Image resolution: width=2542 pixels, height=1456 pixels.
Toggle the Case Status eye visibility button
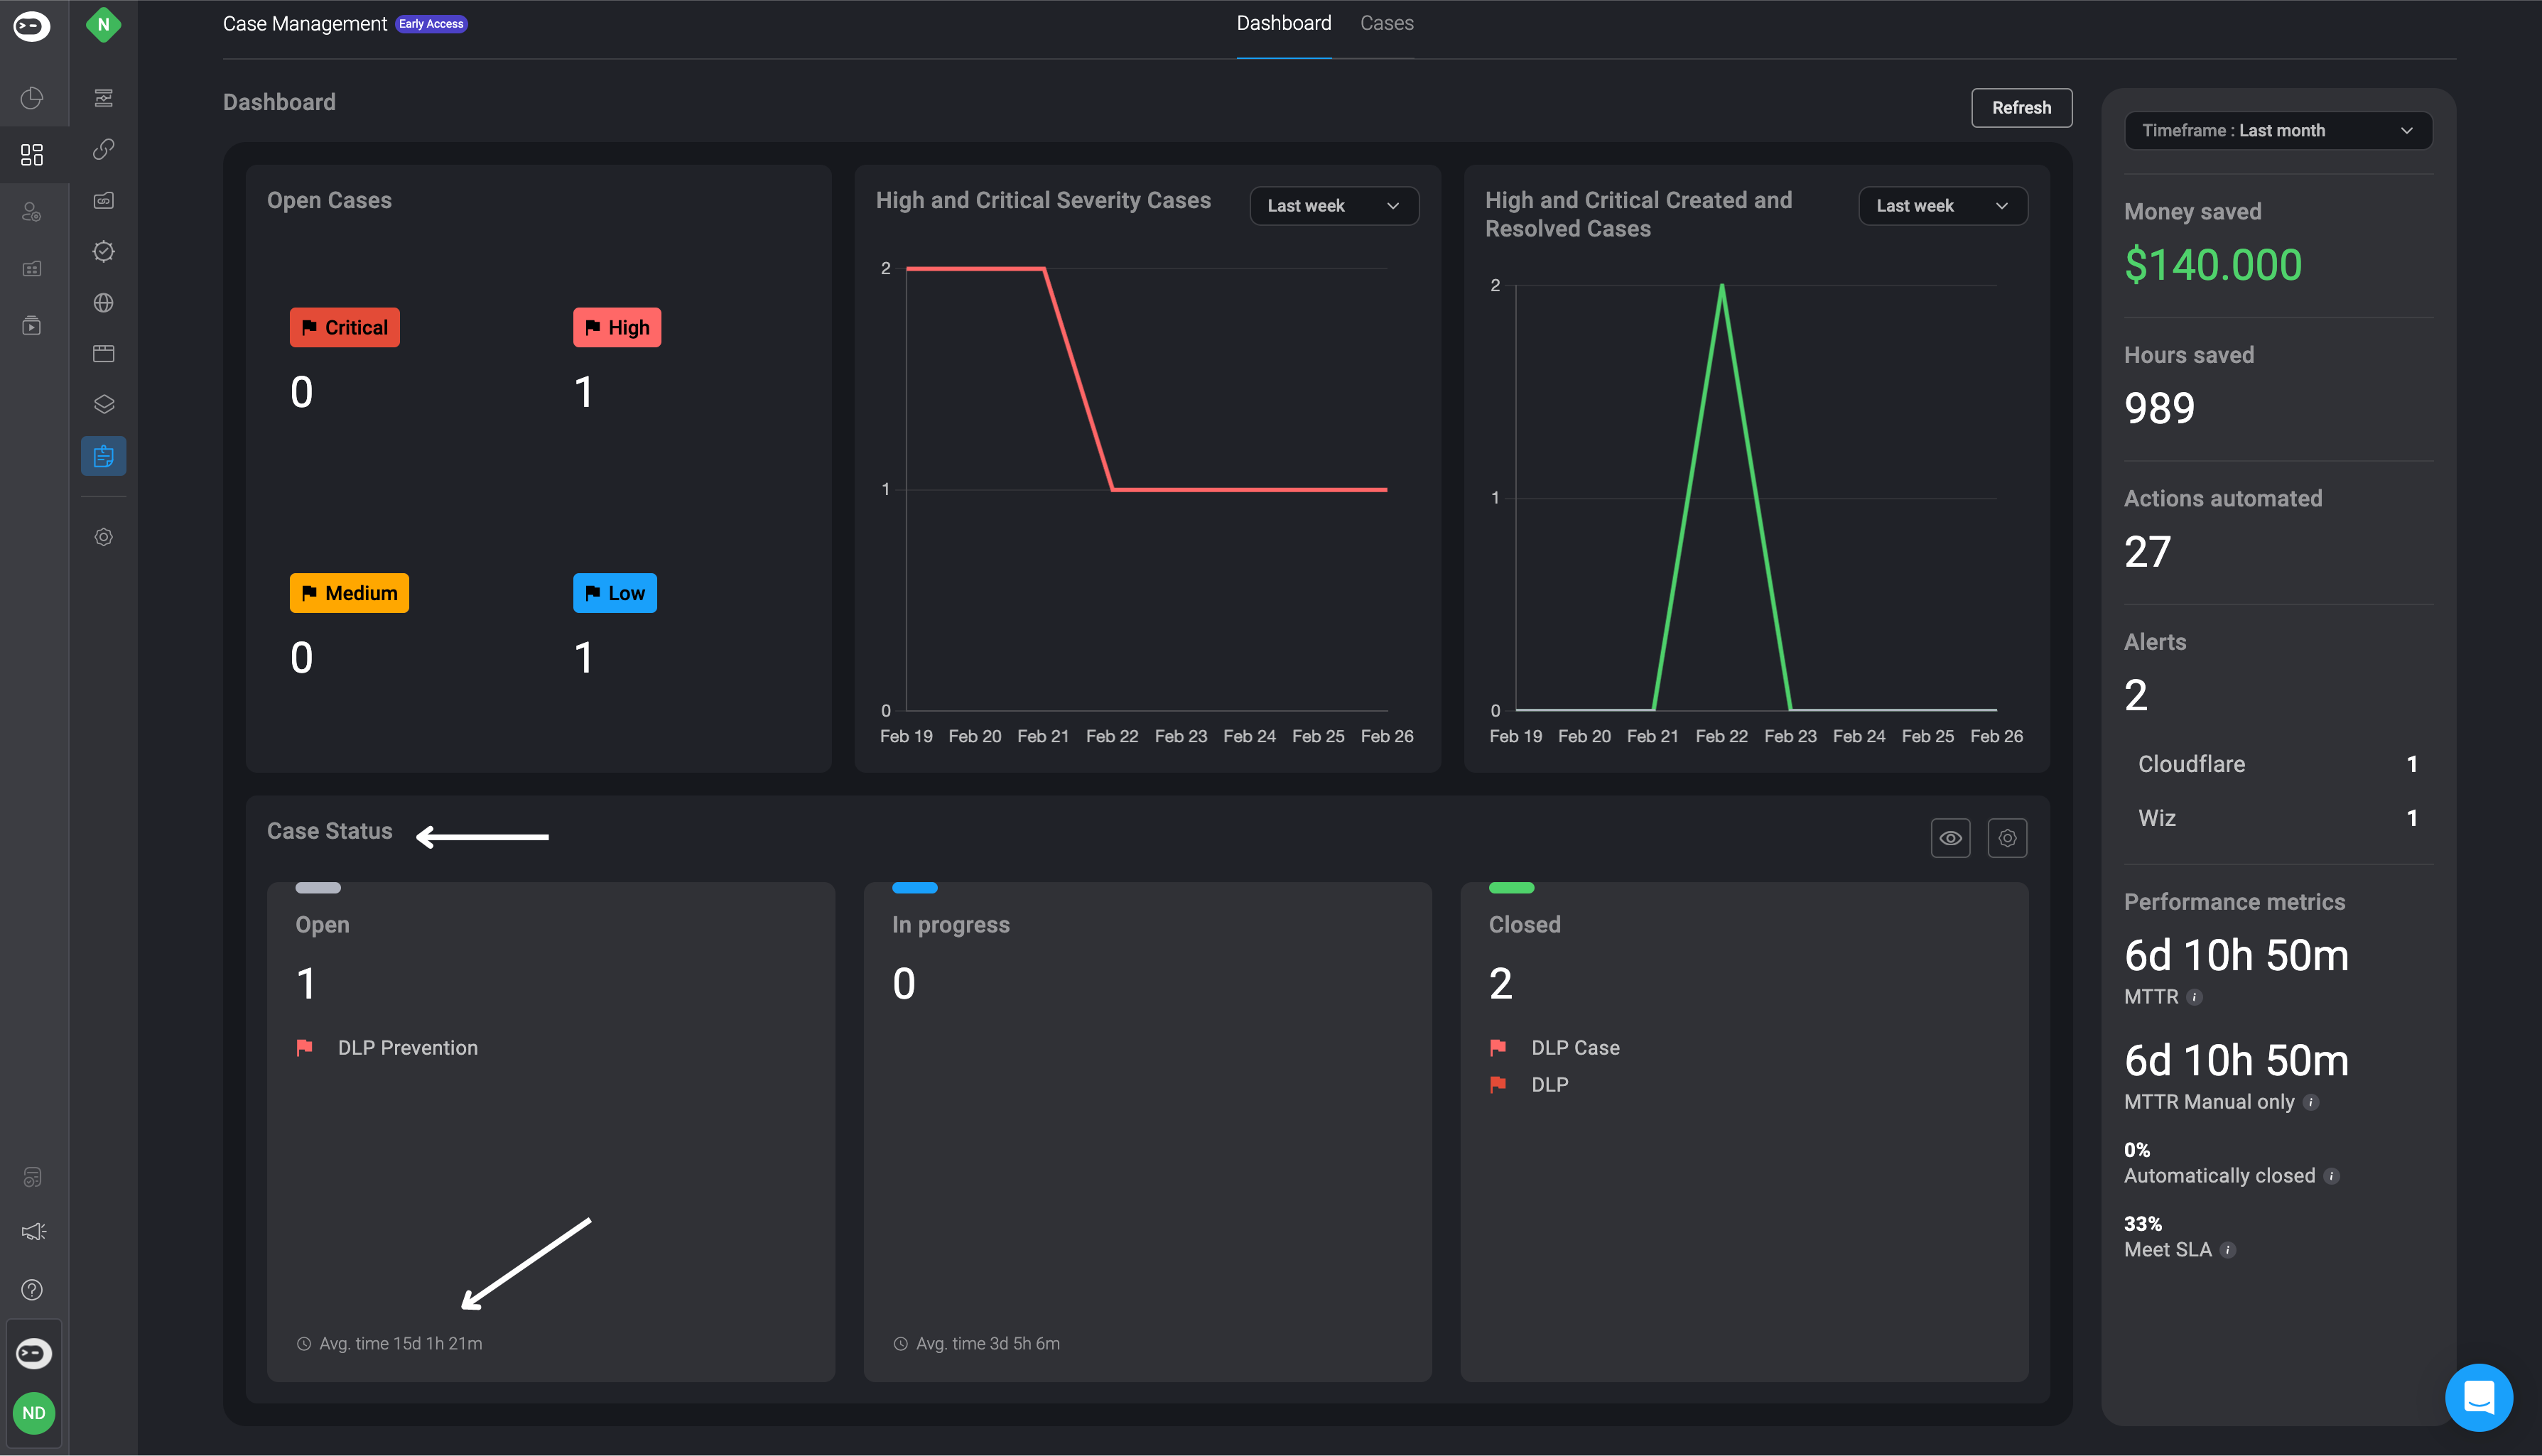[x=1950, y=838]
